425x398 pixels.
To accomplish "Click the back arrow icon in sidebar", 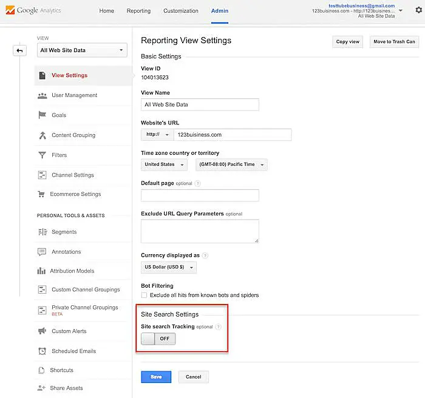I will pos(19,50).
